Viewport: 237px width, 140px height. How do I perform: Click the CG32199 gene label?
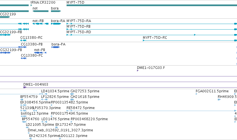click(x=8, y=14)
